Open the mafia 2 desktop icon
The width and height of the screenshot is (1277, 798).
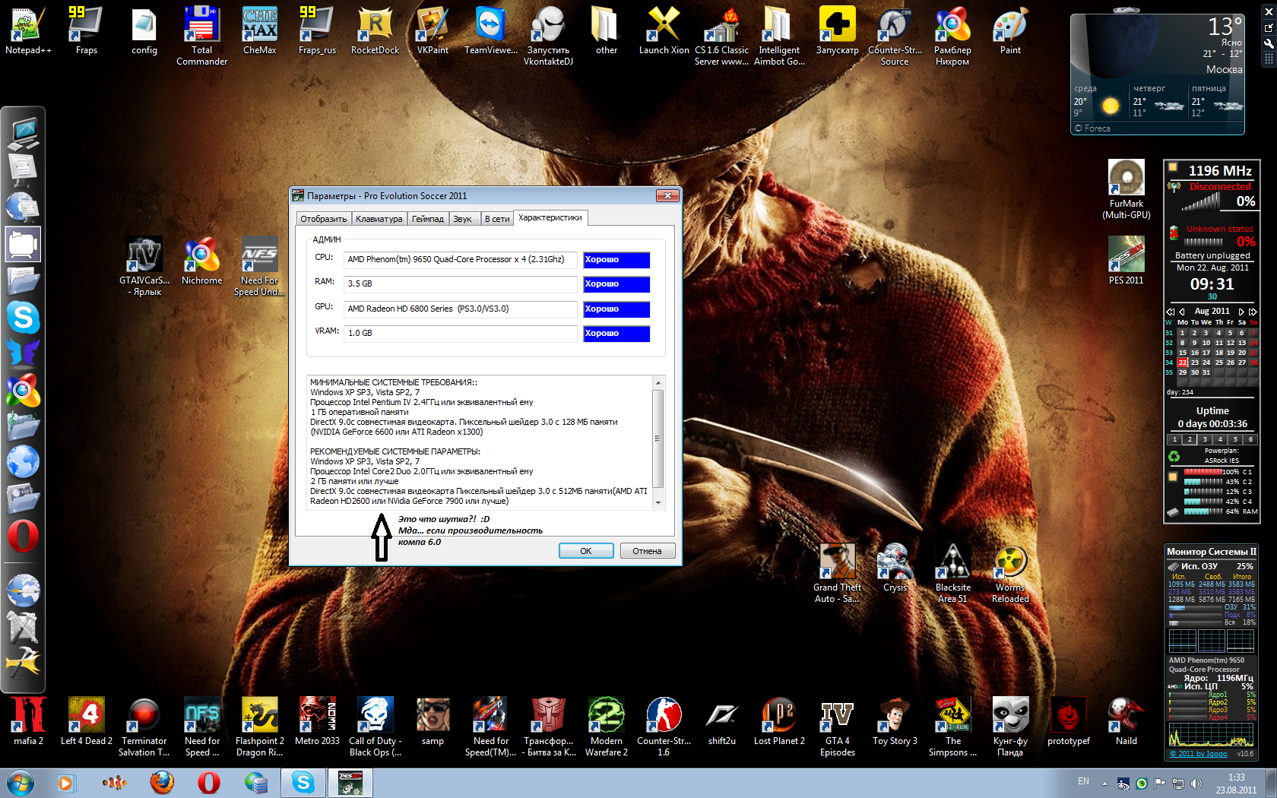28,721
